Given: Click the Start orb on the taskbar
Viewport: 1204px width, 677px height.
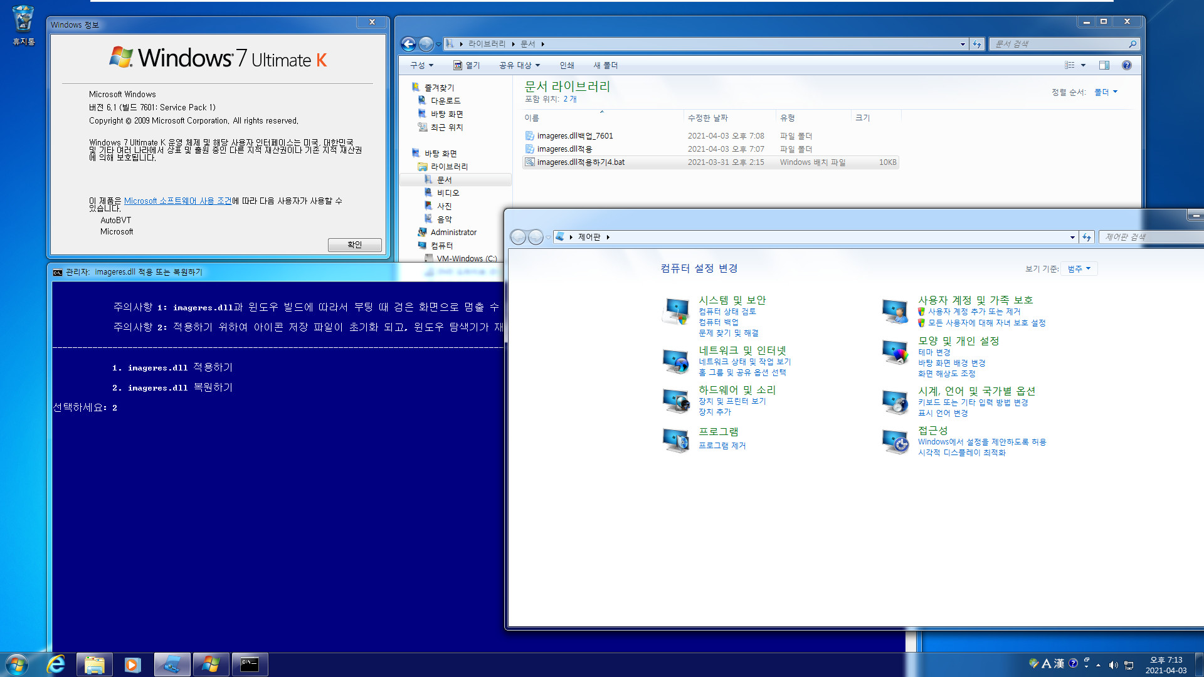Looking at the screenshot, I should [x=17, y=664].
